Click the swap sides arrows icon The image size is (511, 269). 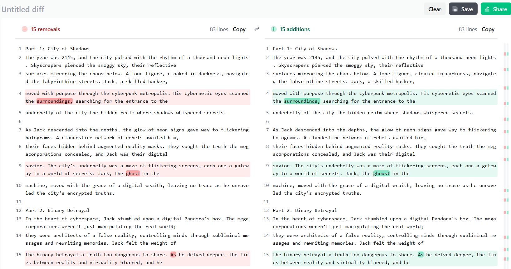click(x=257, y=29)
